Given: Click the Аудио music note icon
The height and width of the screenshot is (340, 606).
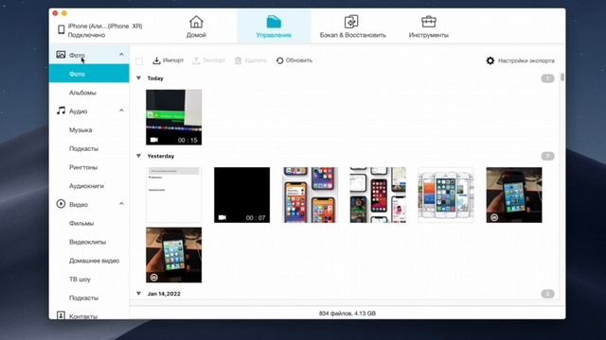Looking at the screenshot, I should pos(61,110).
